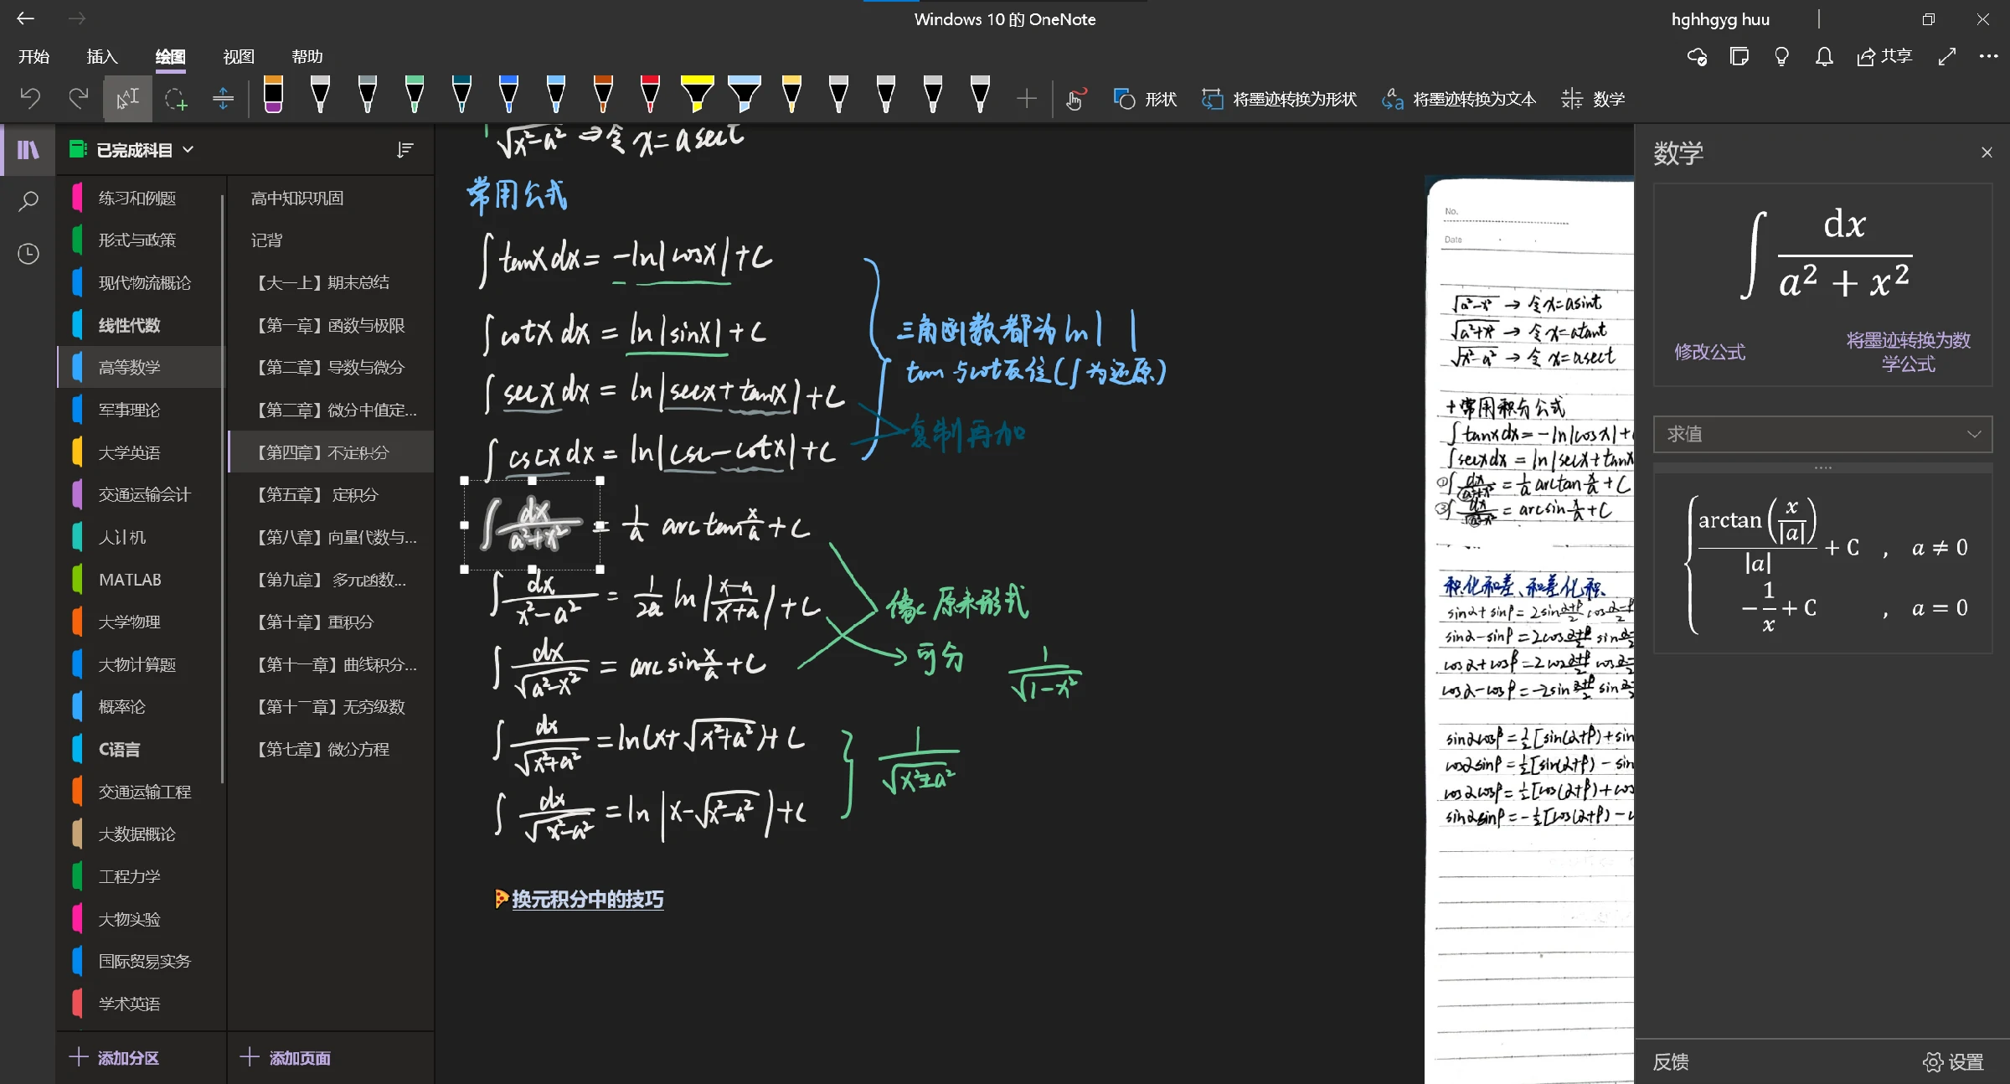Click the arctan solution result card
2010x1084 pixels.
[1822, 563]
